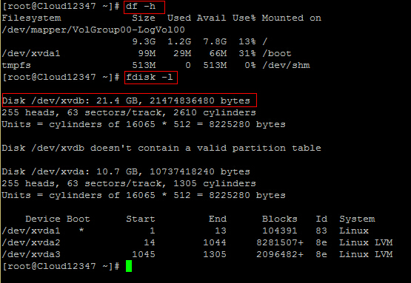Image resolution: width=411 pixels, height=283 pixels.
Task: Click the '31%' usage value
Action: (247, 54)
